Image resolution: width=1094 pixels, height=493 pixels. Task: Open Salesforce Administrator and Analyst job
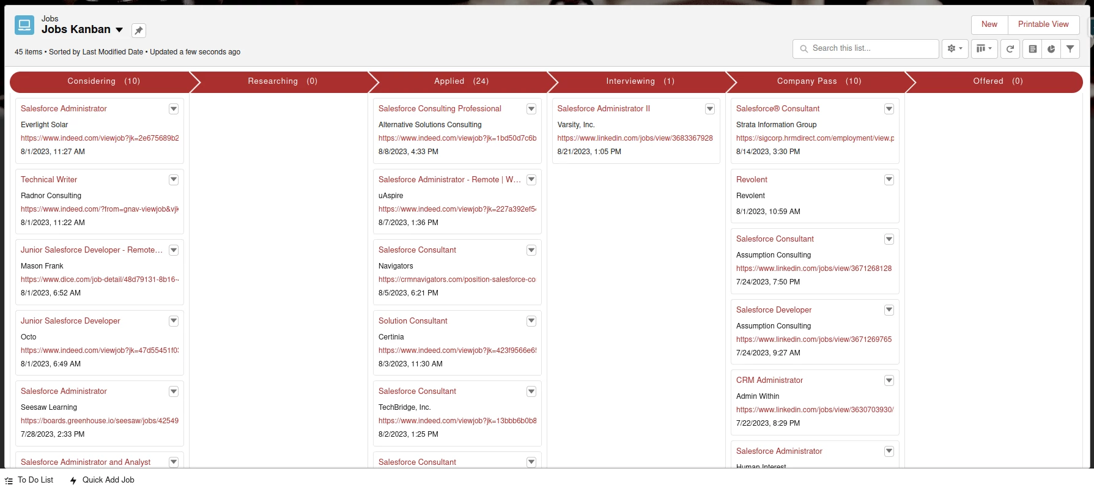pos(86,462)
